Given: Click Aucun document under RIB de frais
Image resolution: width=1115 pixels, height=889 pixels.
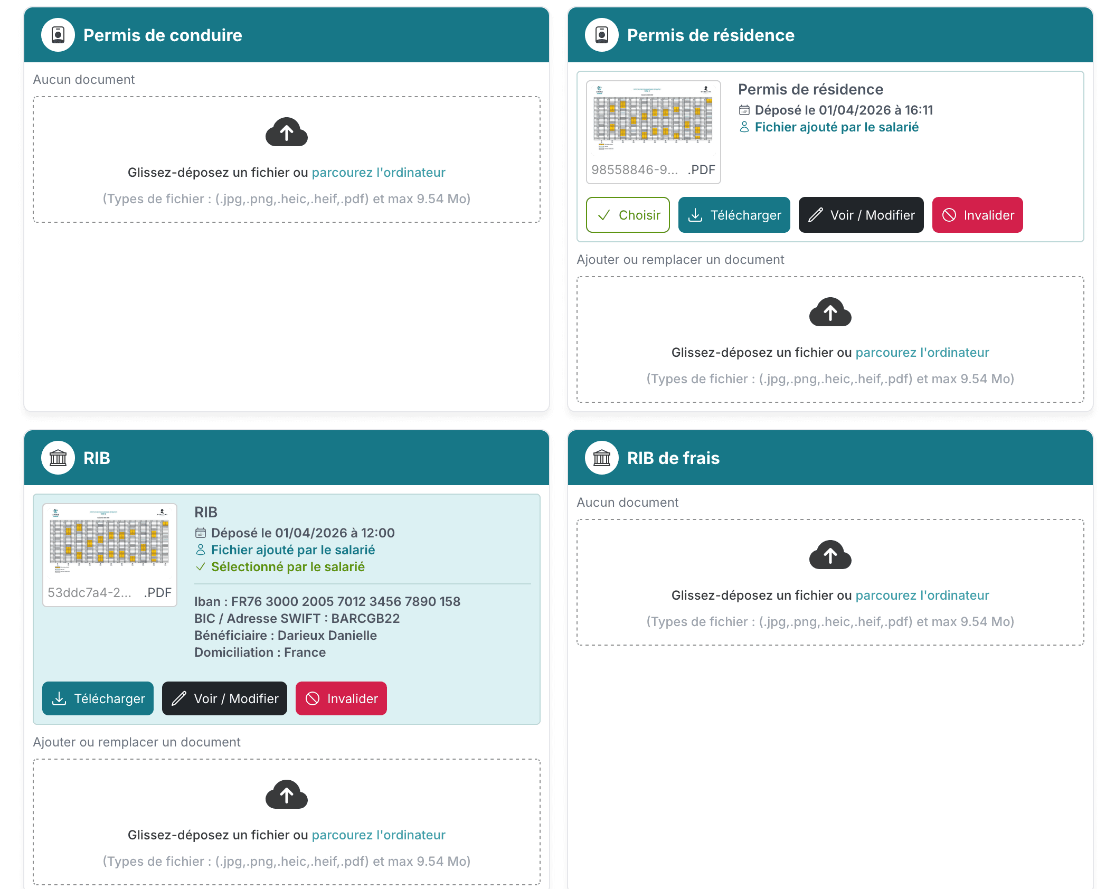Looking at the screenshot, I should click(628, 503).
